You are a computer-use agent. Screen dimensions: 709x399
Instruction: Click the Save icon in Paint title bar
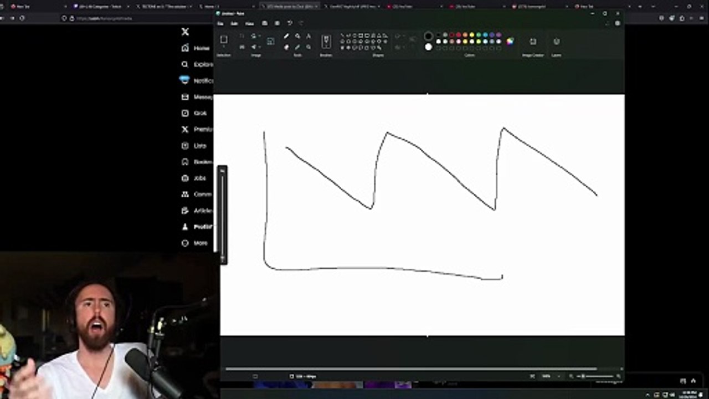[265, 23]
